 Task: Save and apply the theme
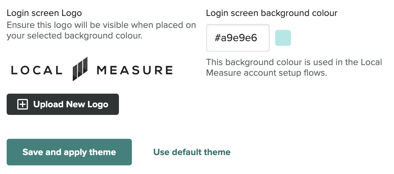[69, 152]
